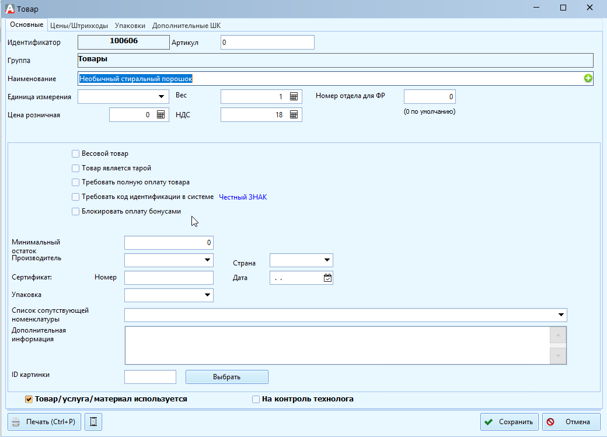Uncheck Товар/услуга/материал используется
Image resolution: width=607 pixels, height=437 pixels.
pyautogui.click(x=29, y=399)
